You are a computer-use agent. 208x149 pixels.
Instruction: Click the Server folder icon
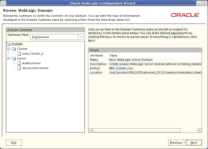tap(14, 59)
